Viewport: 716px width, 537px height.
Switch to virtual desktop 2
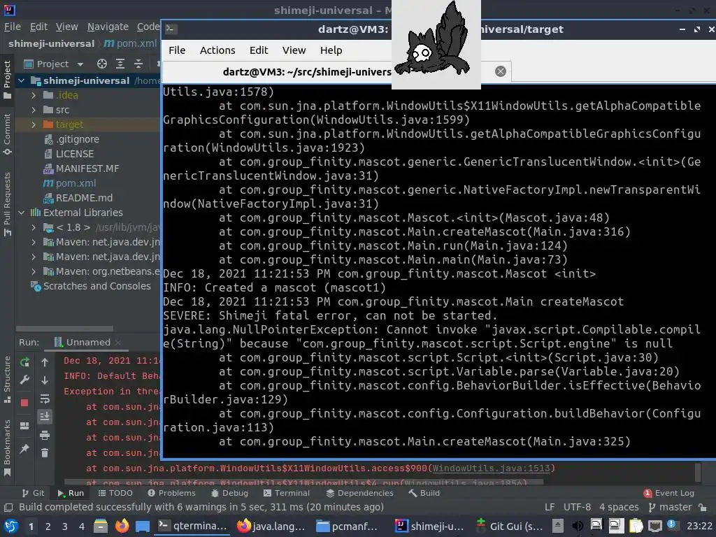[x=48, y=527]
